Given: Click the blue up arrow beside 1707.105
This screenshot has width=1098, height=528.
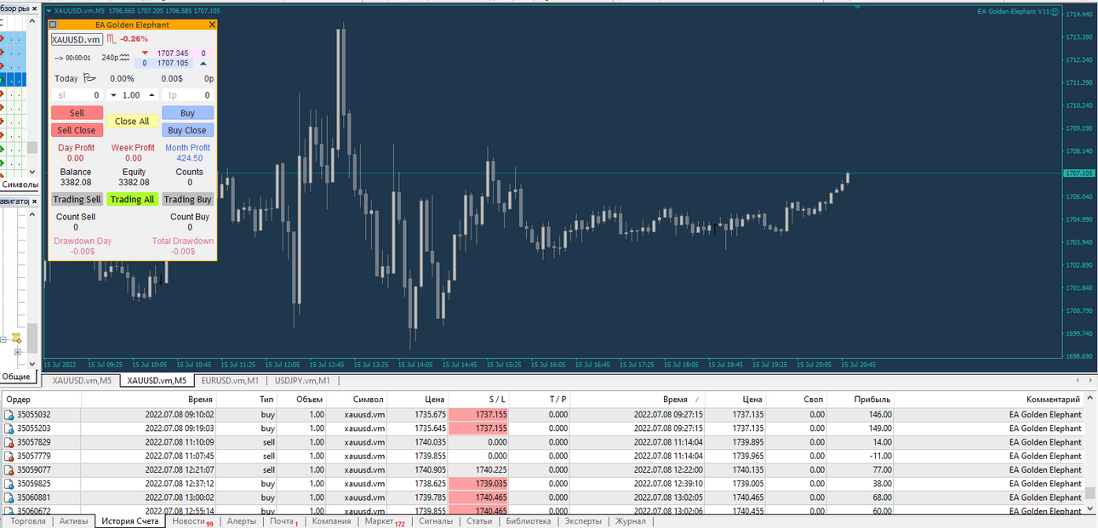Looking at the screenshot, I should [203, 63].
